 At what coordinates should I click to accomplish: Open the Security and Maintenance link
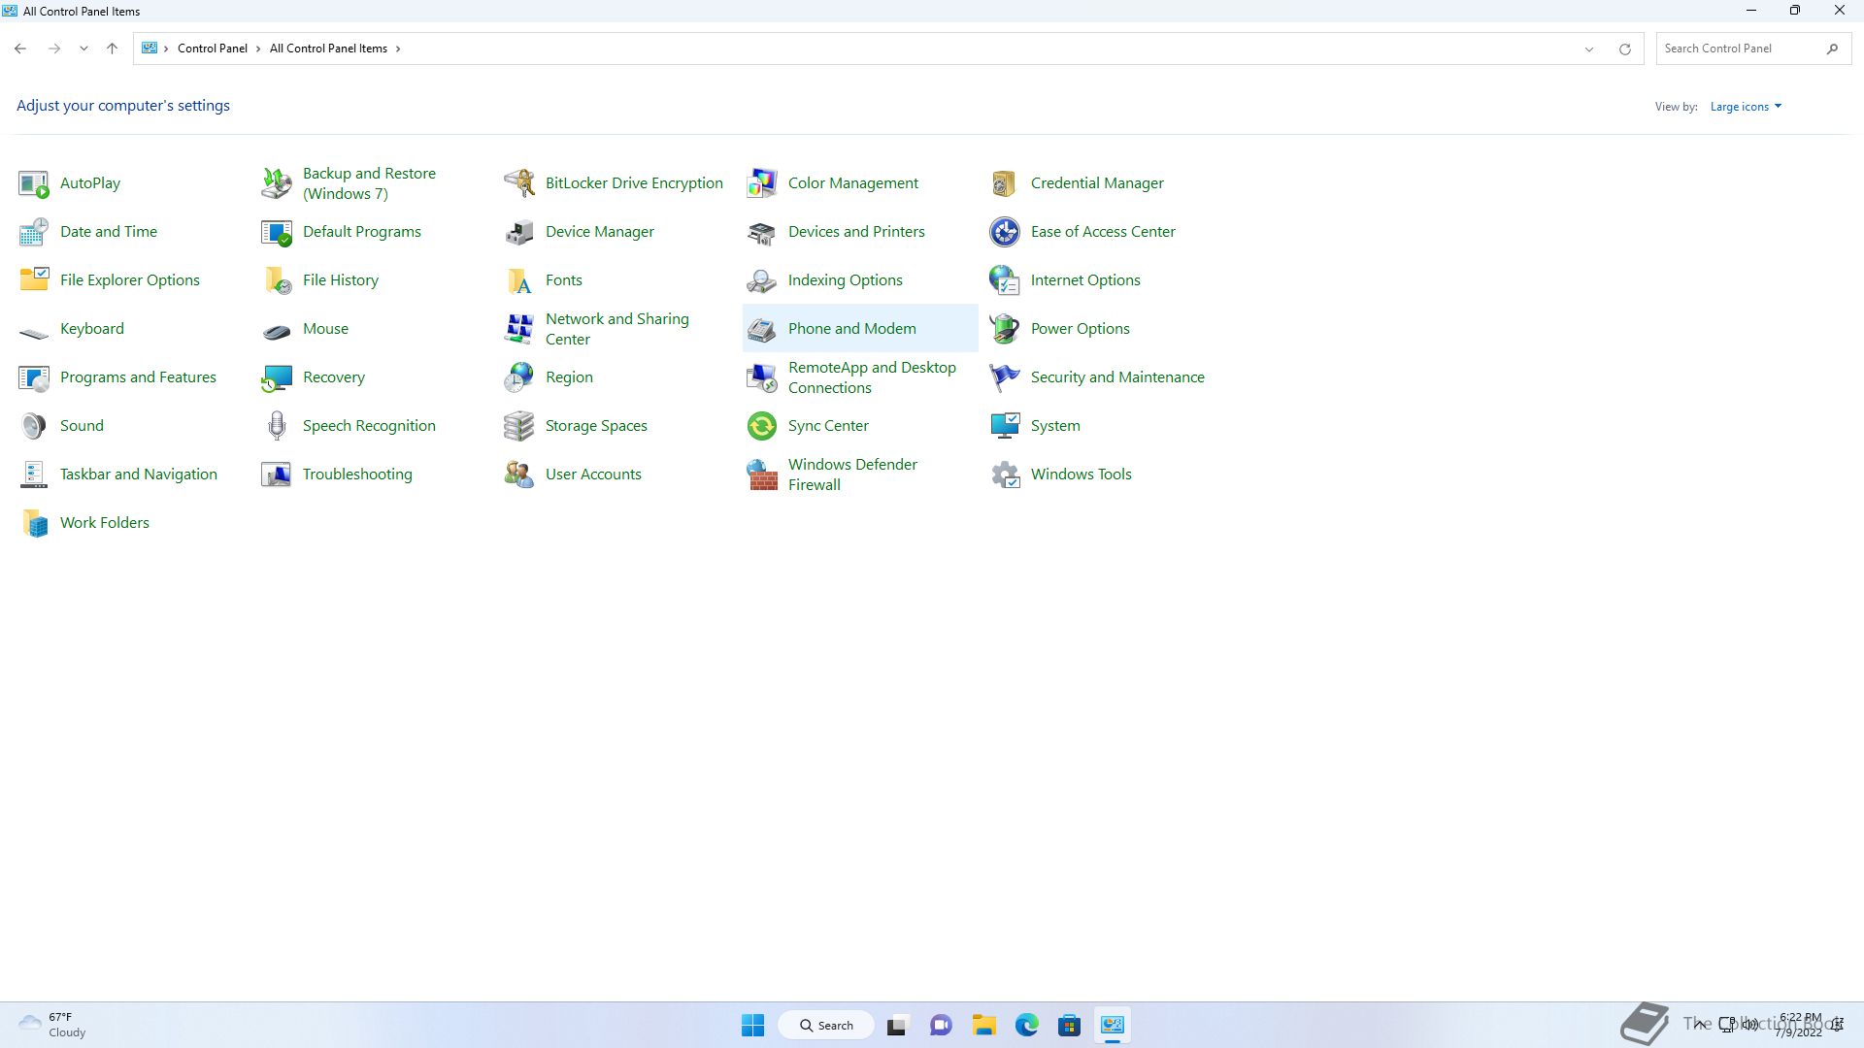[1117, 377]
